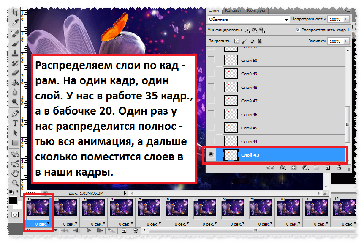This screenshot has width=364, height=245.
Task: Go to previous animation frame
Action: (76, 230)
